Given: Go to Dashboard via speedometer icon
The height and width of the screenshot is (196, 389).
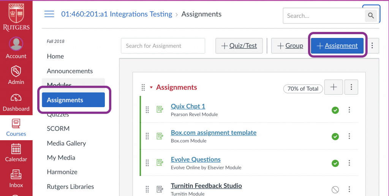Looking at the screenshot, I should pos(16,98).
